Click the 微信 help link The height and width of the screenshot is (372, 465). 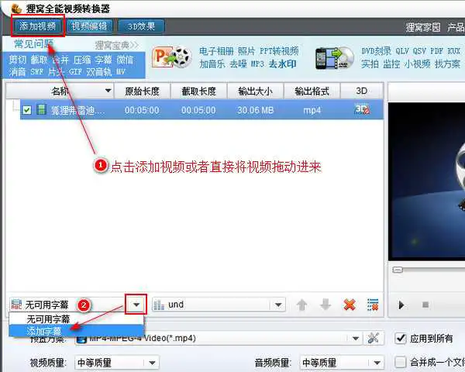click(x=125, y=60)
